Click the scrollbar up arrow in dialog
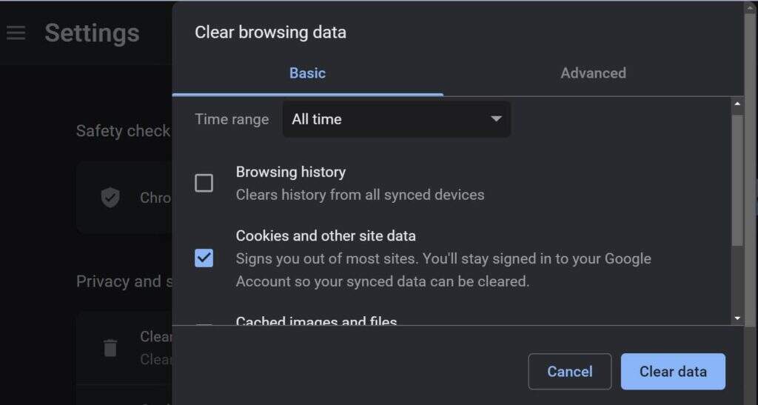The height and width of the screenshot is (405, 758). point(737,104)
